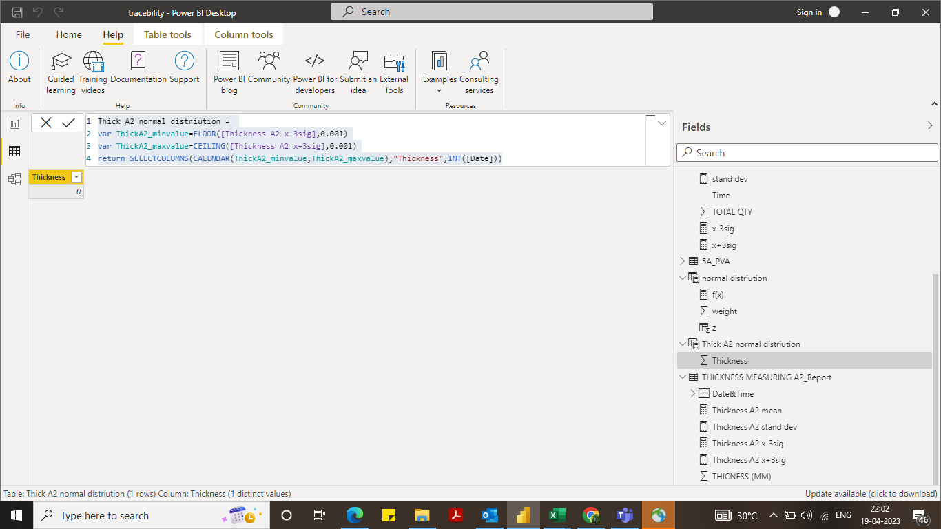Cancel the formula edit
Viewport: 941px width, 529px height.
coord(46,123)
